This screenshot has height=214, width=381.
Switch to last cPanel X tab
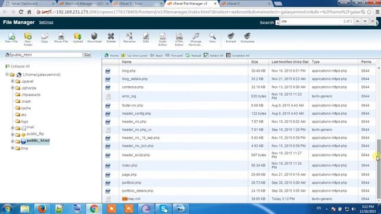(x=246, y=4)
